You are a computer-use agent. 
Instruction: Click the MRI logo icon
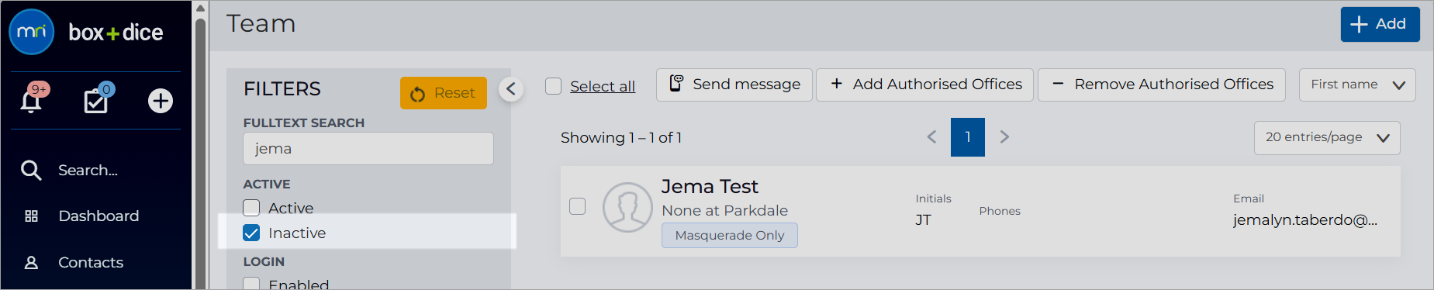click(31, 32)
